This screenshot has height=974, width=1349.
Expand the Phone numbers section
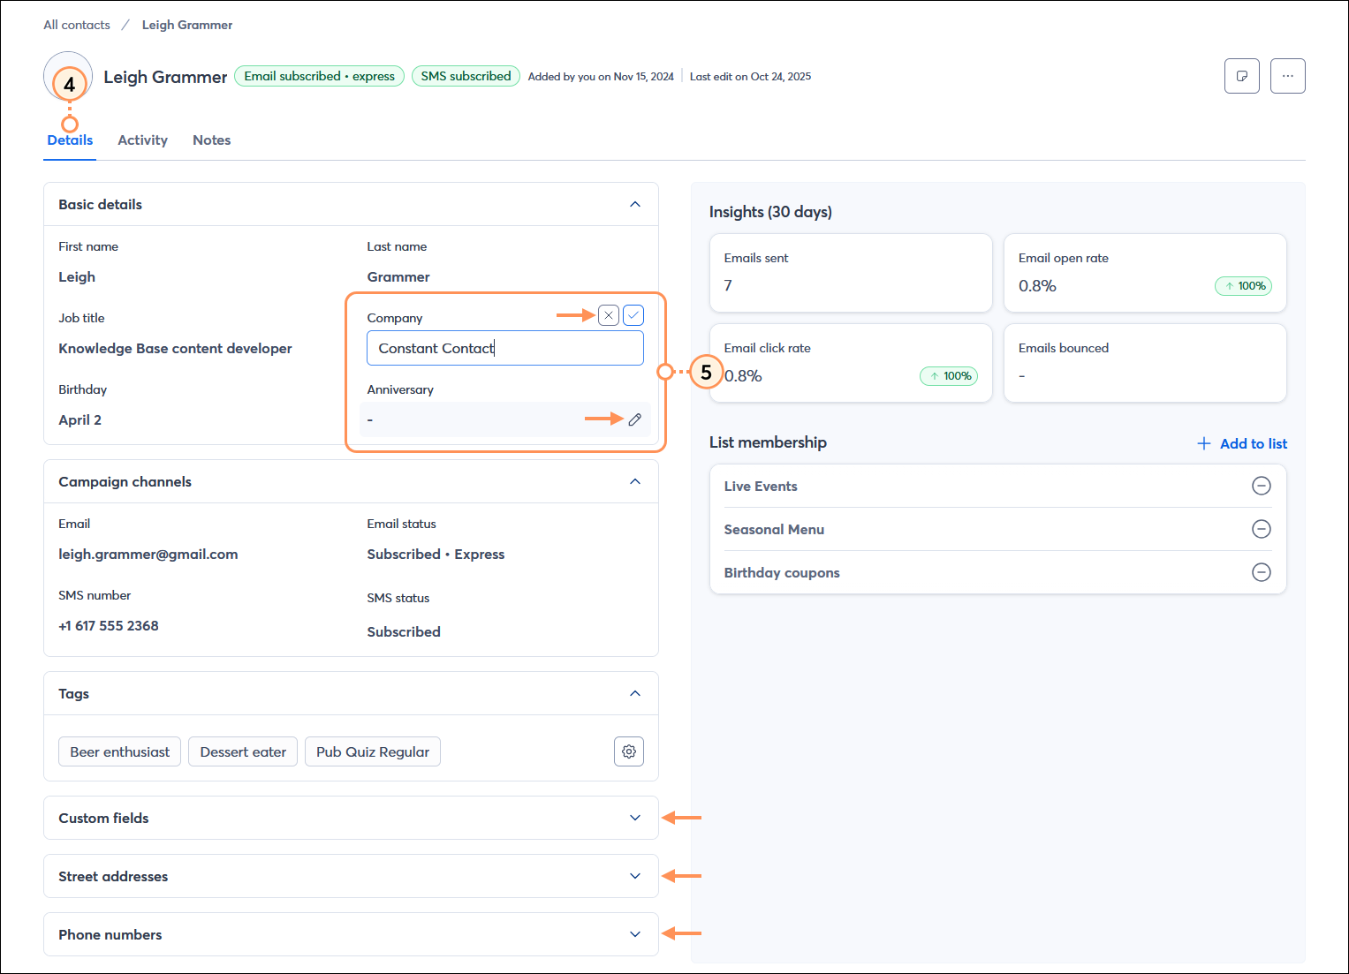pyautogui.click(x=634, y=933)
